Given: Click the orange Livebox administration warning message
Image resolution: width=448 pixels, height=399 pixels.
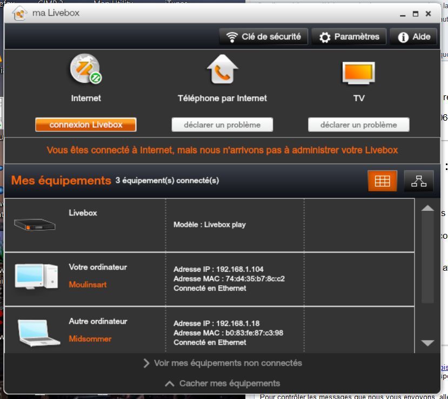Looking at the screenshot, I should pyautogui.click(x=222, y=151).
